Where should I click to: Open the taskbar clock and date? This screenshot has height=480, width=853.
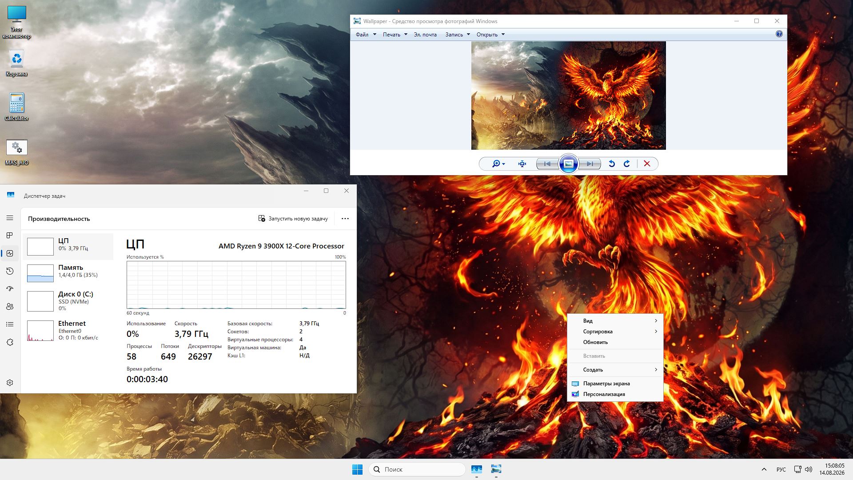pyautogui.click(x=832, y=469)
